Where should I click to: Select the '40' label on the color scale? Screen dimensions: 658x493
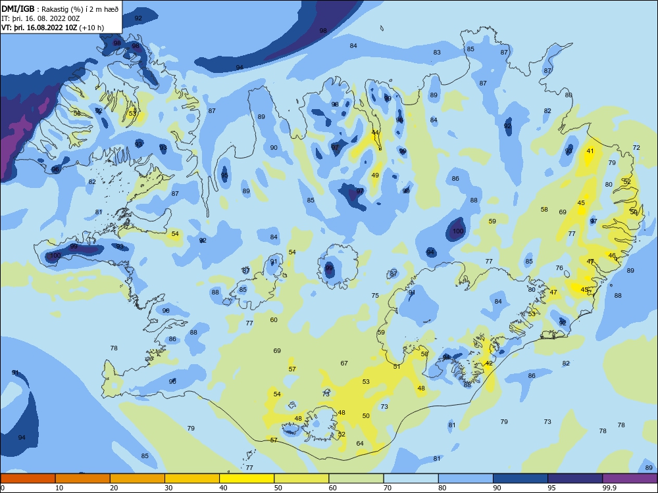tap(223, 488)
